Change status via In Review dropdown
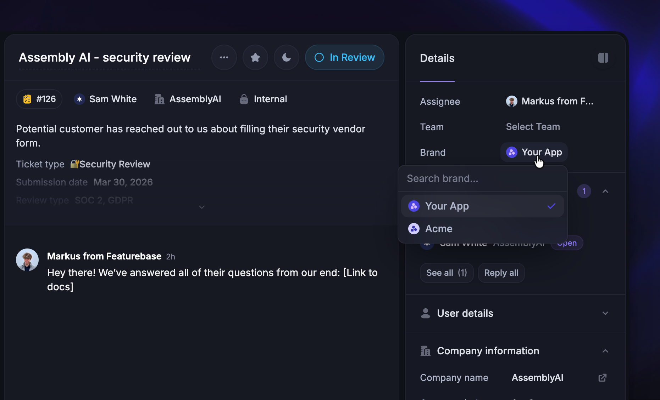 pyautogui.click(x=345, y=57)
